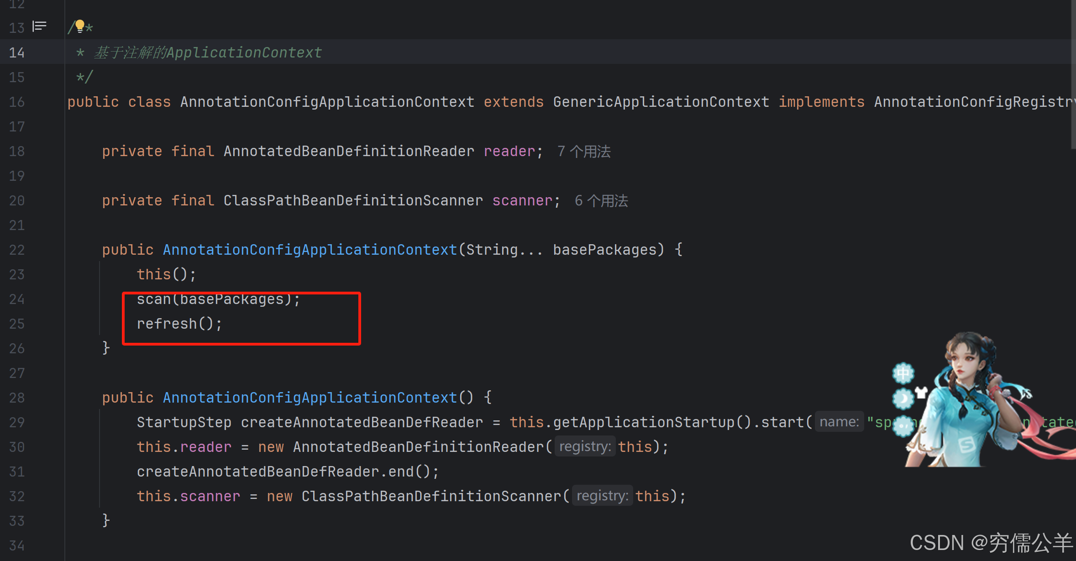Click the moon icon bubble on IME widget
Image resolution: width=1076 pixels, height=561 pixels.
(903, 399)
